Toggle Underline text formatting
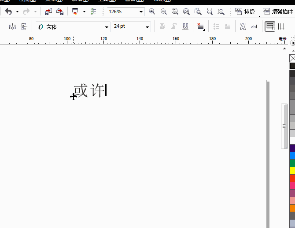This screenshot has height=228, width=295. click(x=185, y=26)
